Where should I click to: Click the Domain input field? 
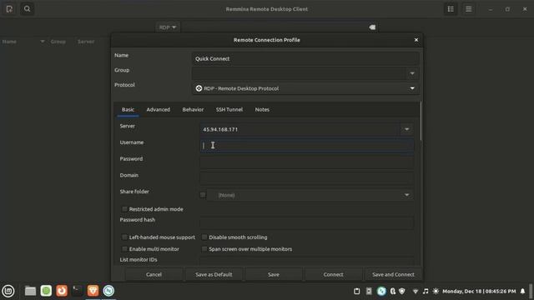(307, 178)
